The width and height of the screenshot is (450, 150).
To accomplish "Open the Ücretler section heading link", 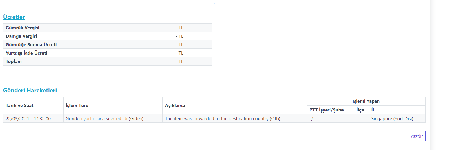I will click(14, 17).
